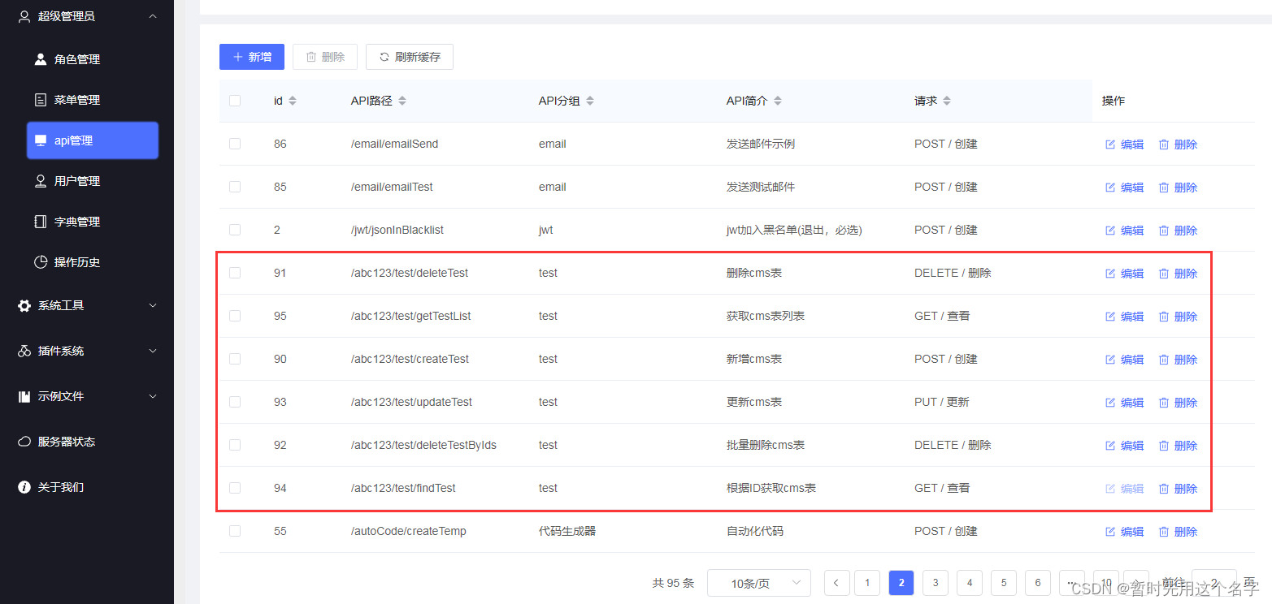The image size is (1272, 604).
Task: Click the 新增 button
Action: point(252,57)
